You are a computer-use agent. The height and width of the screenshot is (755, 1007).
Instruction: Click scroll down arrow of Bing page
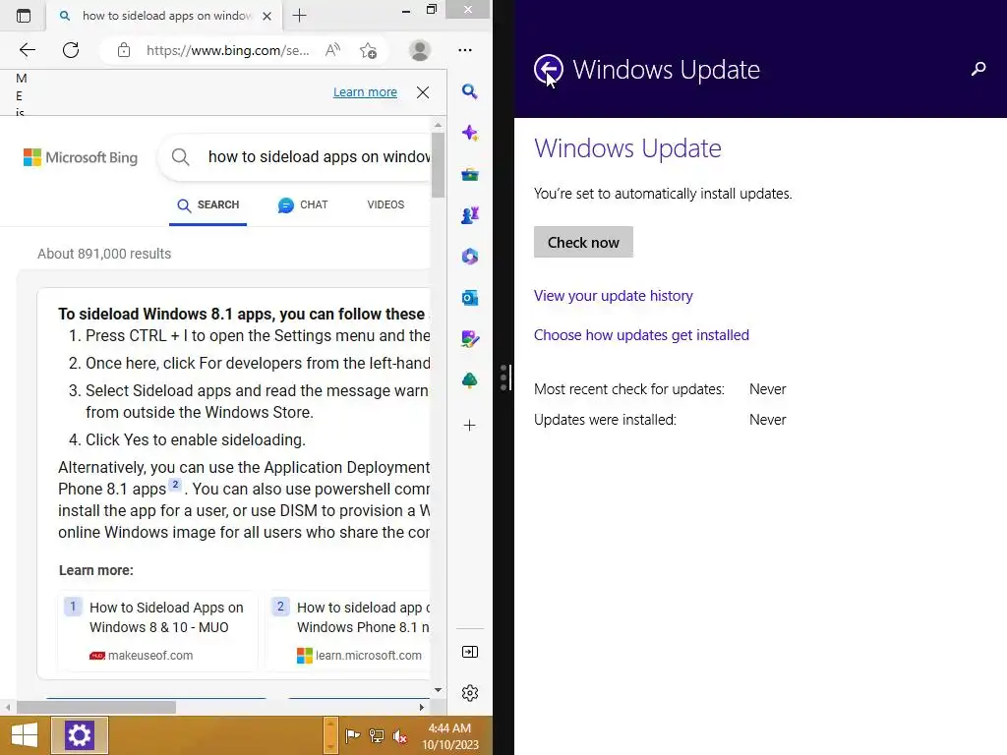coord(438,690)
